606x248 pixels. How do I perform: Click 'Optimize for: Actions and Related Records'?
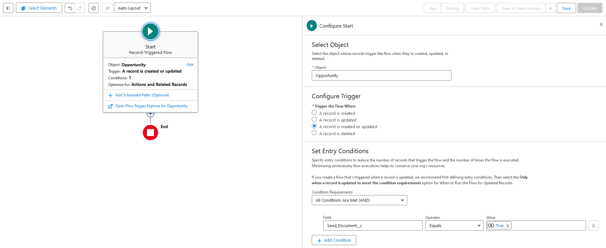pyautogui.click(x=148, y=84)
